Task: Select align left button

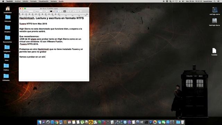Action: (x=65, y=11)
